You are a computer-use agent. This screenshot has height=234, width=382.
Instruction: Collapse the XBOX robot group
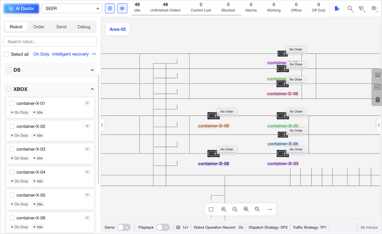click(92, 89)
